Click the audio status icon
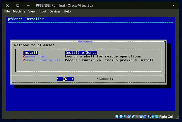 [x=125, y=117]
